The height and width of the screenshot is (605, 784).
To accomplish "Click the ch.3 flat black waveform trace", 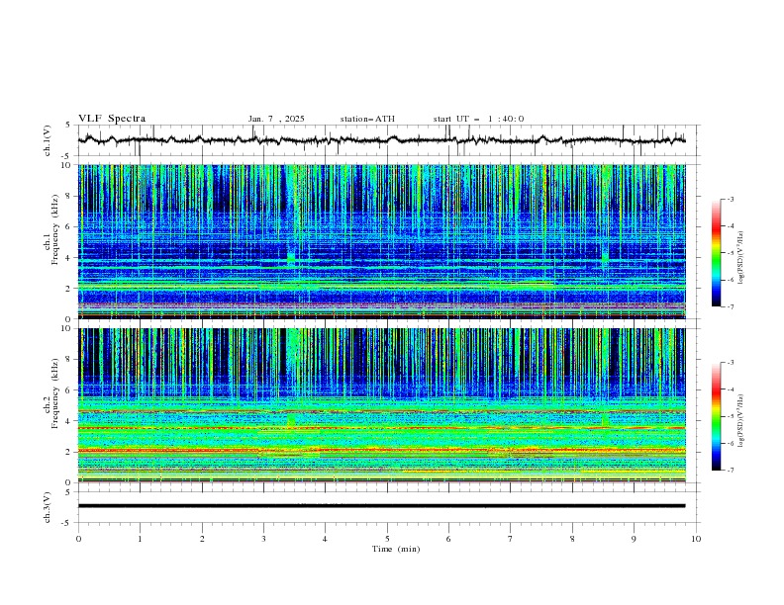I will point(381,506).
